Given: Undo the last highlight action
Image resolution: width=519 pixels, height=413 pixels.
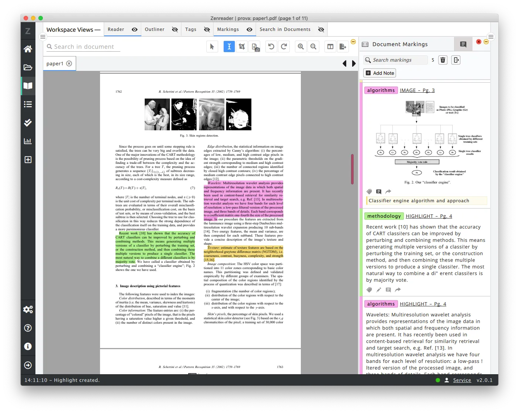Looking at the screenshot, I should pyautogui.click(x=271, y=46).
